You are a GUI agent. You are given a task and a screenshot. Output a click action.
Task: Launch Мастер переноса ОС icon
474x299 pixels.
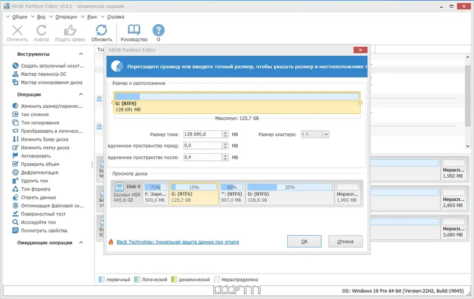click(15, 74)
